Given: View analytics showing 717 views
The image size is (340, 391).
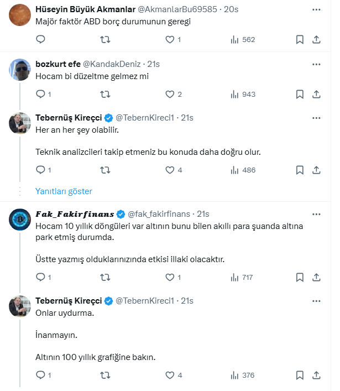Looking at the screenshot, I should pyautogui.click(x=242, y=277).
